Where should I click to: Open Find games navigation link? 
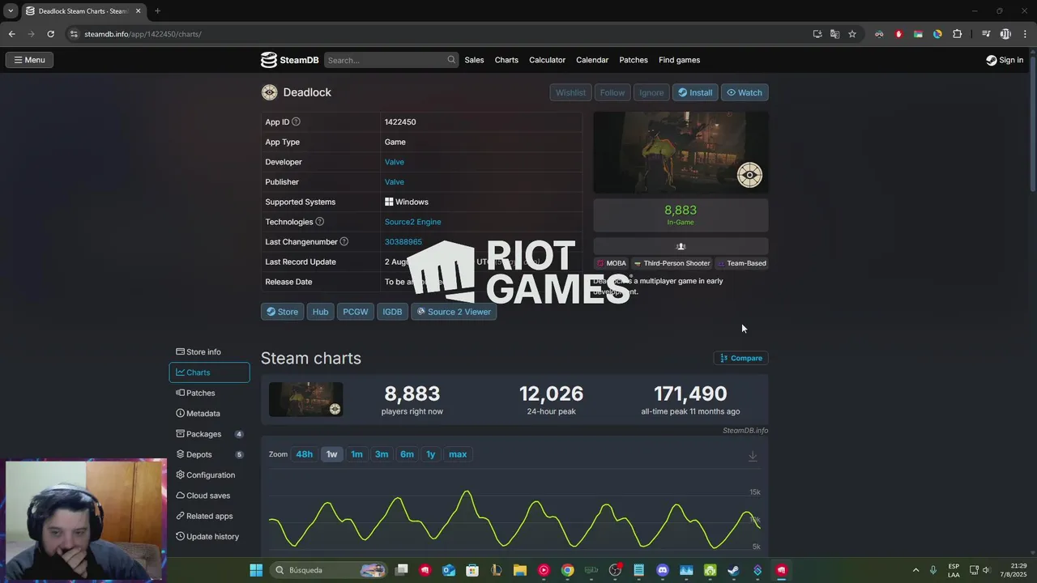679,60
